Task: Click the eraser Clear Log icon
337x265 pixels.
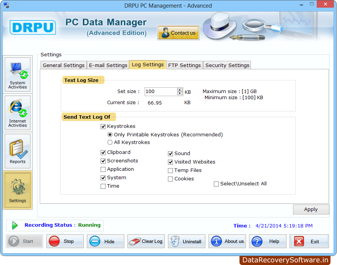Action: click(134, 241)
